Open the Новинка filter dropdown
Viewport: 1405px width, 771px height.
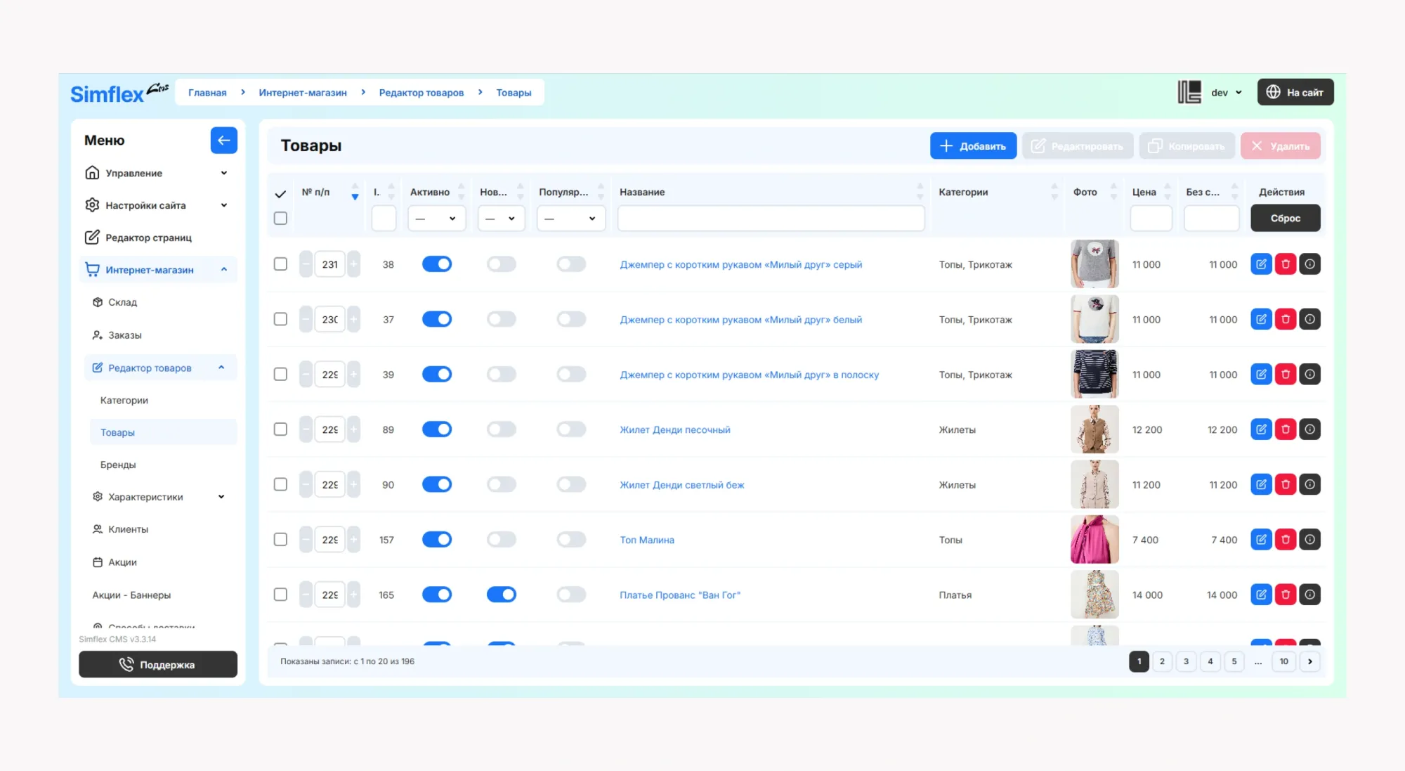(500, 219)
